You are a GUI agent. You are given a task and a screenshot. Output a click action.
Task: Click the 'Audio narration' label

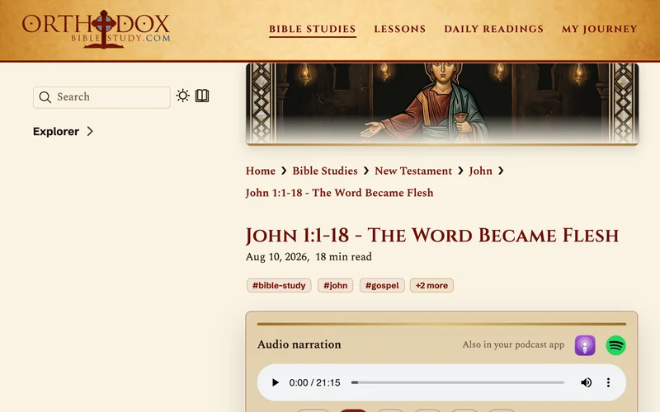click(x=299, y=344)
